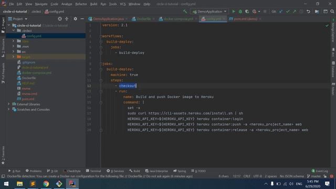Open the Refactor menu
Screen dimensions: 336x189
[x=81, y=4]
